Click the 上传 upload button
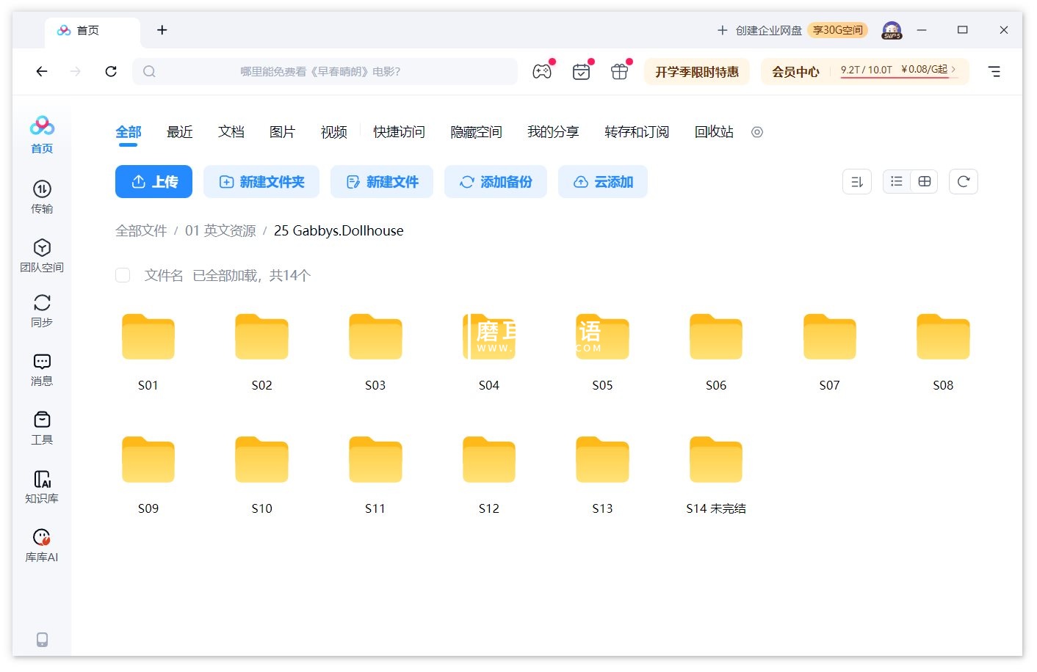The image size is (1037, 672). click(x=153, y=182)
